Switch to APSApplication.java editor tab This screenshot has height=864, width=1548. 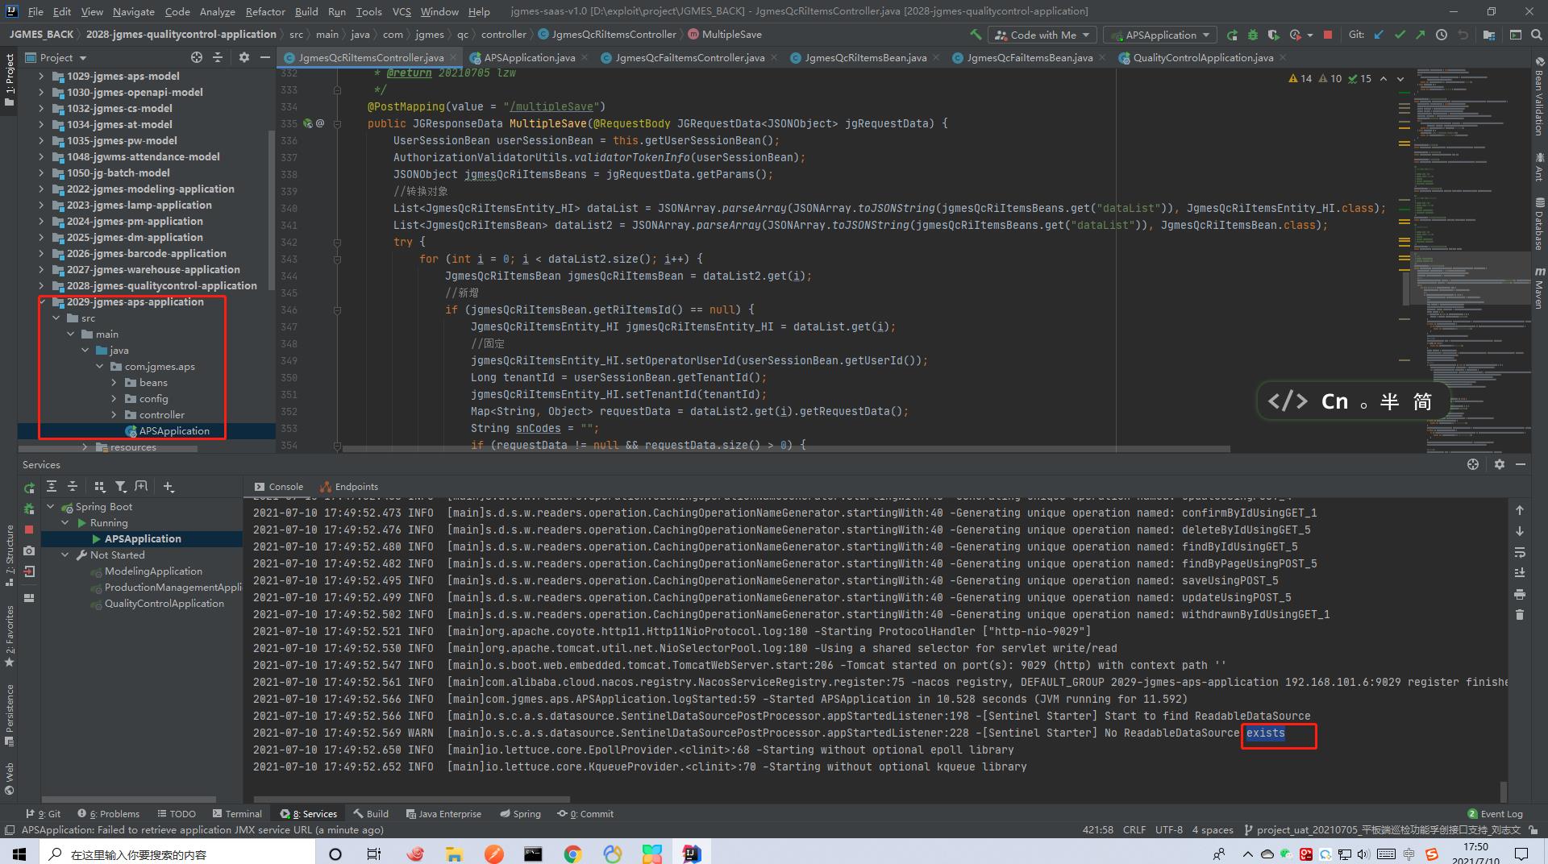pyautogui.click(x=529, y=57)
